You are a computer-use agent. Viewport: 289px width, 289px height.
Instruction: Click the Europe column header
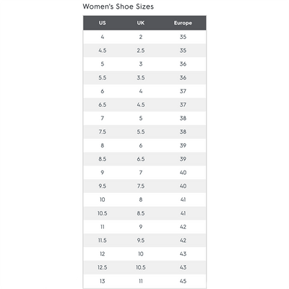[183, 23]
